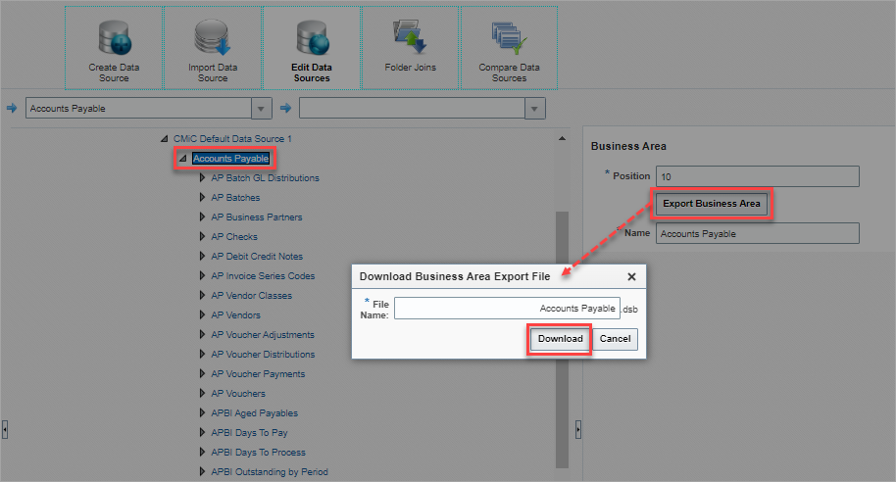The image size is (896, 482).
Task: Select the Accounts Payable tree item
Action: pos(230,159)
